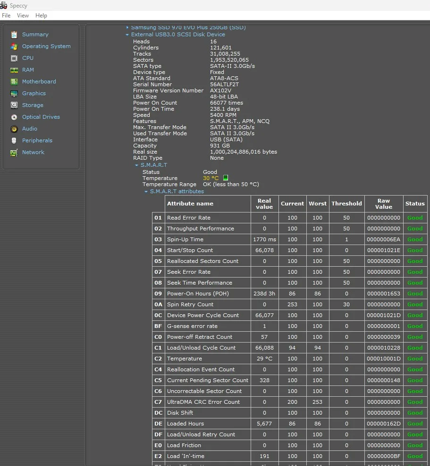Open the Motherboard section
The width and height of the screenshot is (430, 466).
pyautogui.click(x=39, y=82)
